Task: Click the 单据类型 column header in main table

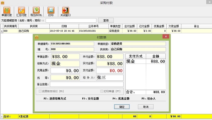Action: [115, 26]
